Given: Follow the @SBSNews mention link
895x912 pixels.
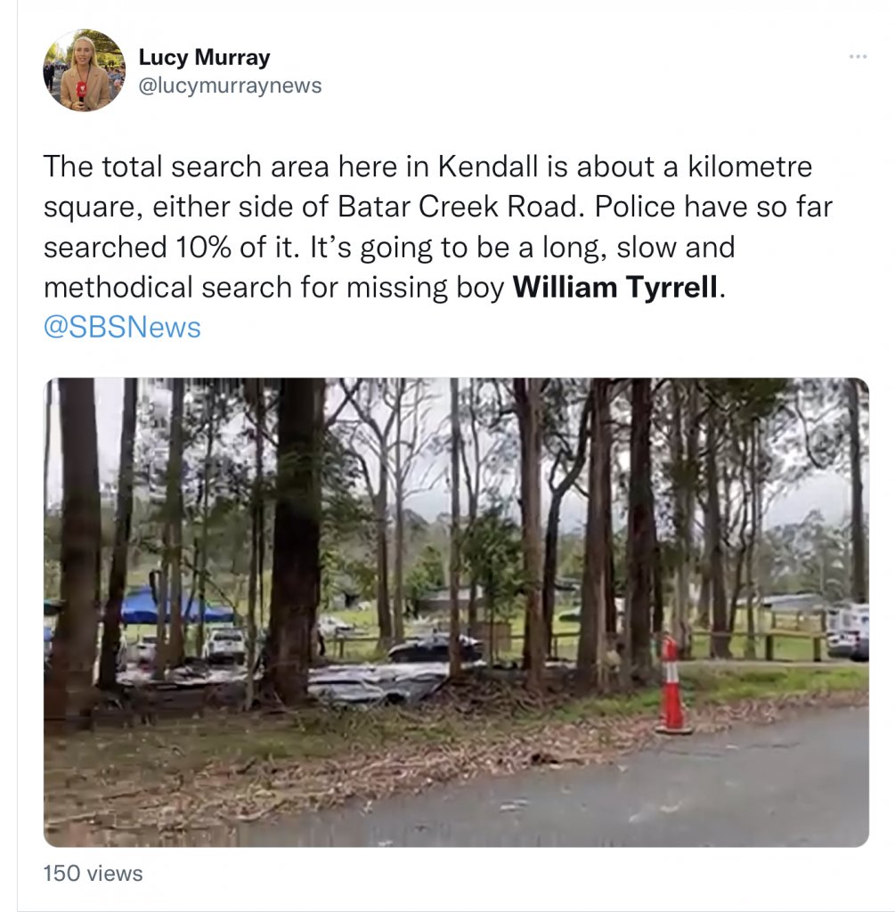Looking at the screenshot, I should pyautogui.click(x=122, y=328).
